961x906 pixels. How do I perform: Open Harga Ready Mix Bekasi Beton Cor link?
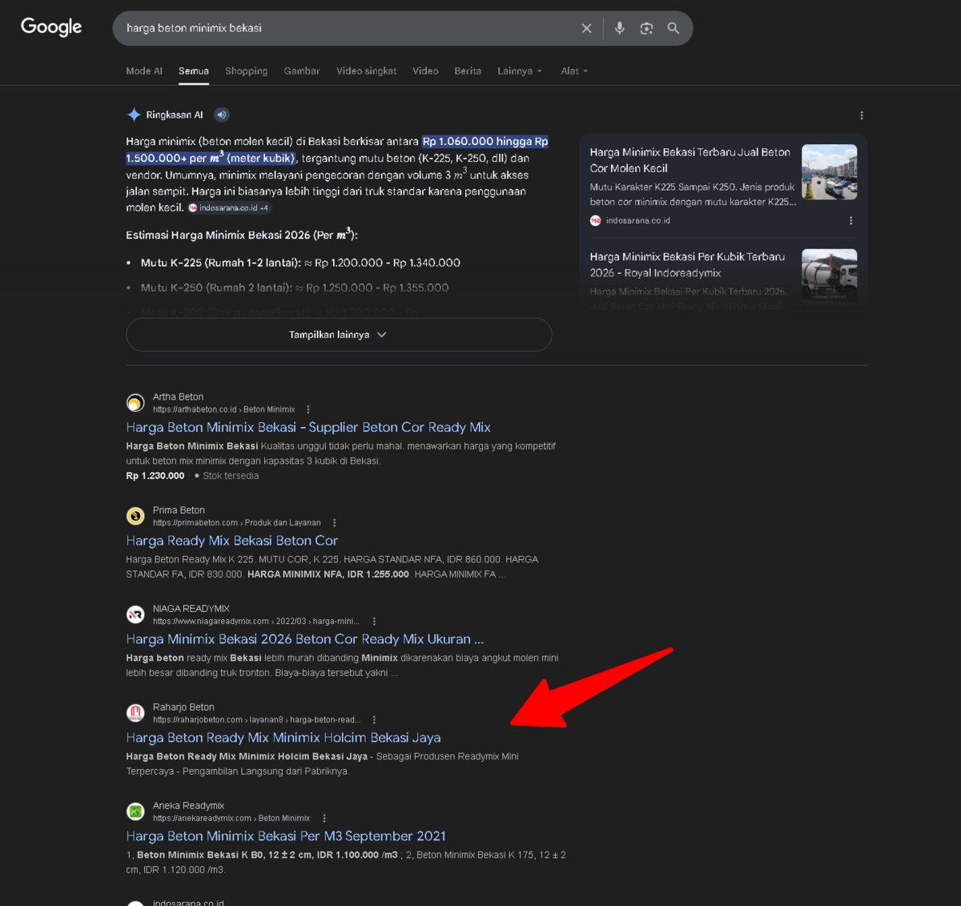tap(231, 541)
